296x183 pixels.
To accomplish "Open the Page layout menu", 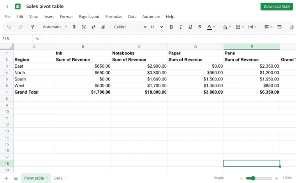I will [89, 17].
